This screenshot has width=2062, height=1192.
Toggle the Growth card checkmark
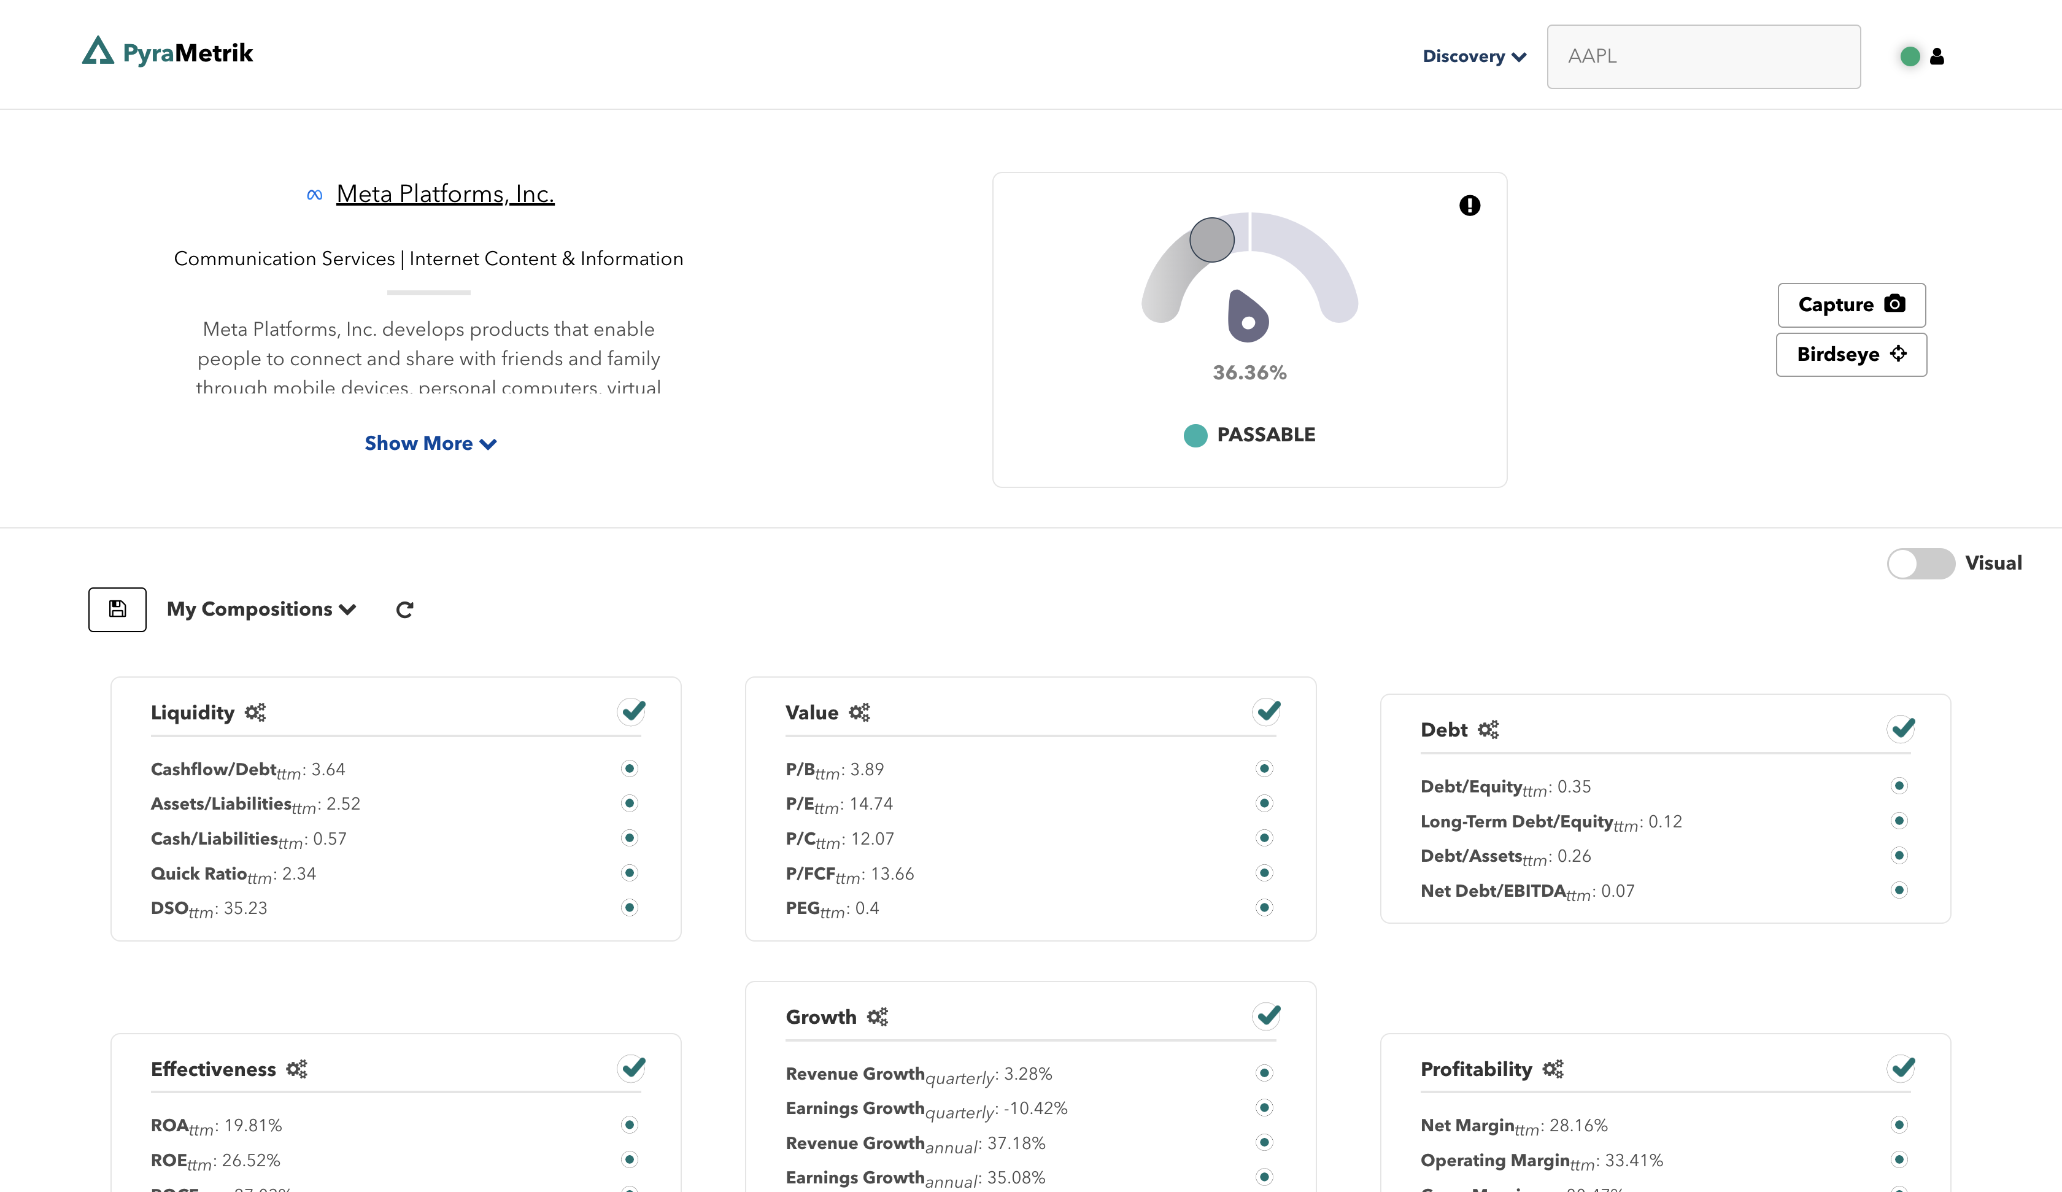(1267, 1016)
